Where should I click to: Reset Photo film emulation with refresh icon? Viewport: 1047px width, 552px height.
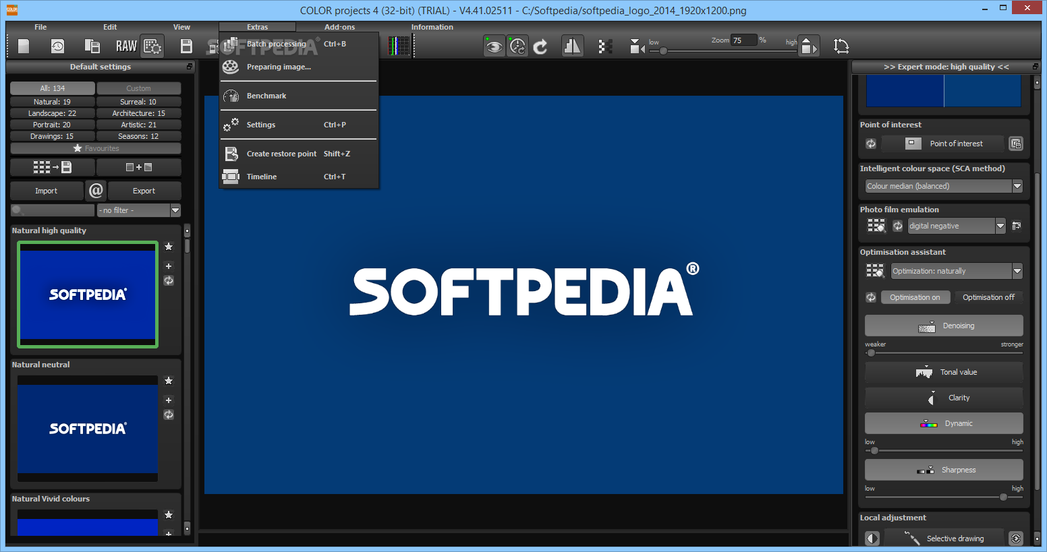897,226
